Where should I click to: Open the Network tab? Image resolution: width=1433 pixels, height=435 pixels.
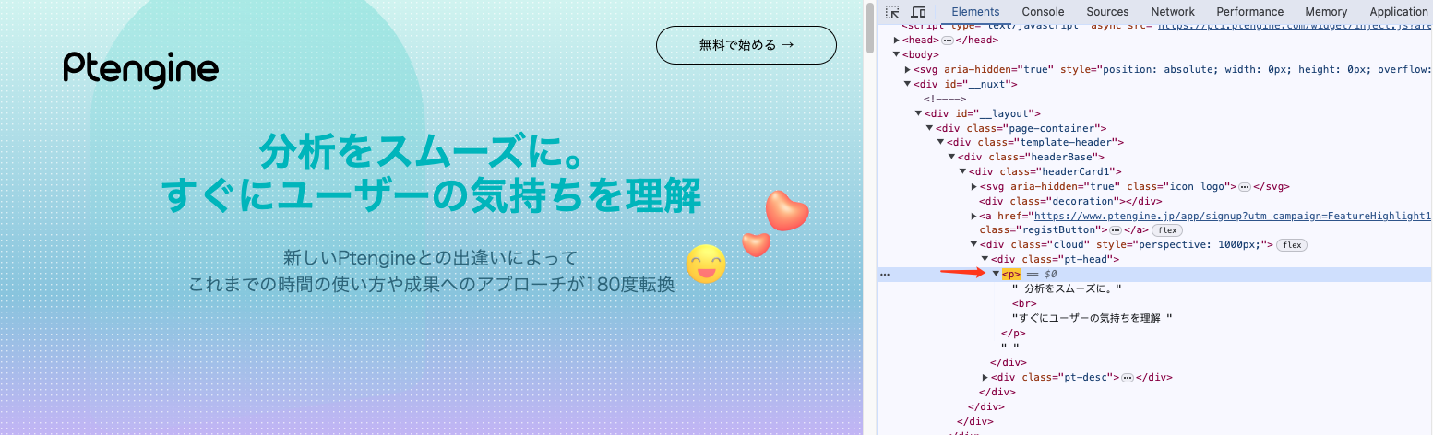[1173, 12]
